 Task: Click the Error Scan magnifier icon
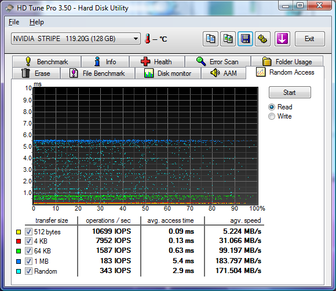tap(201, 62)
